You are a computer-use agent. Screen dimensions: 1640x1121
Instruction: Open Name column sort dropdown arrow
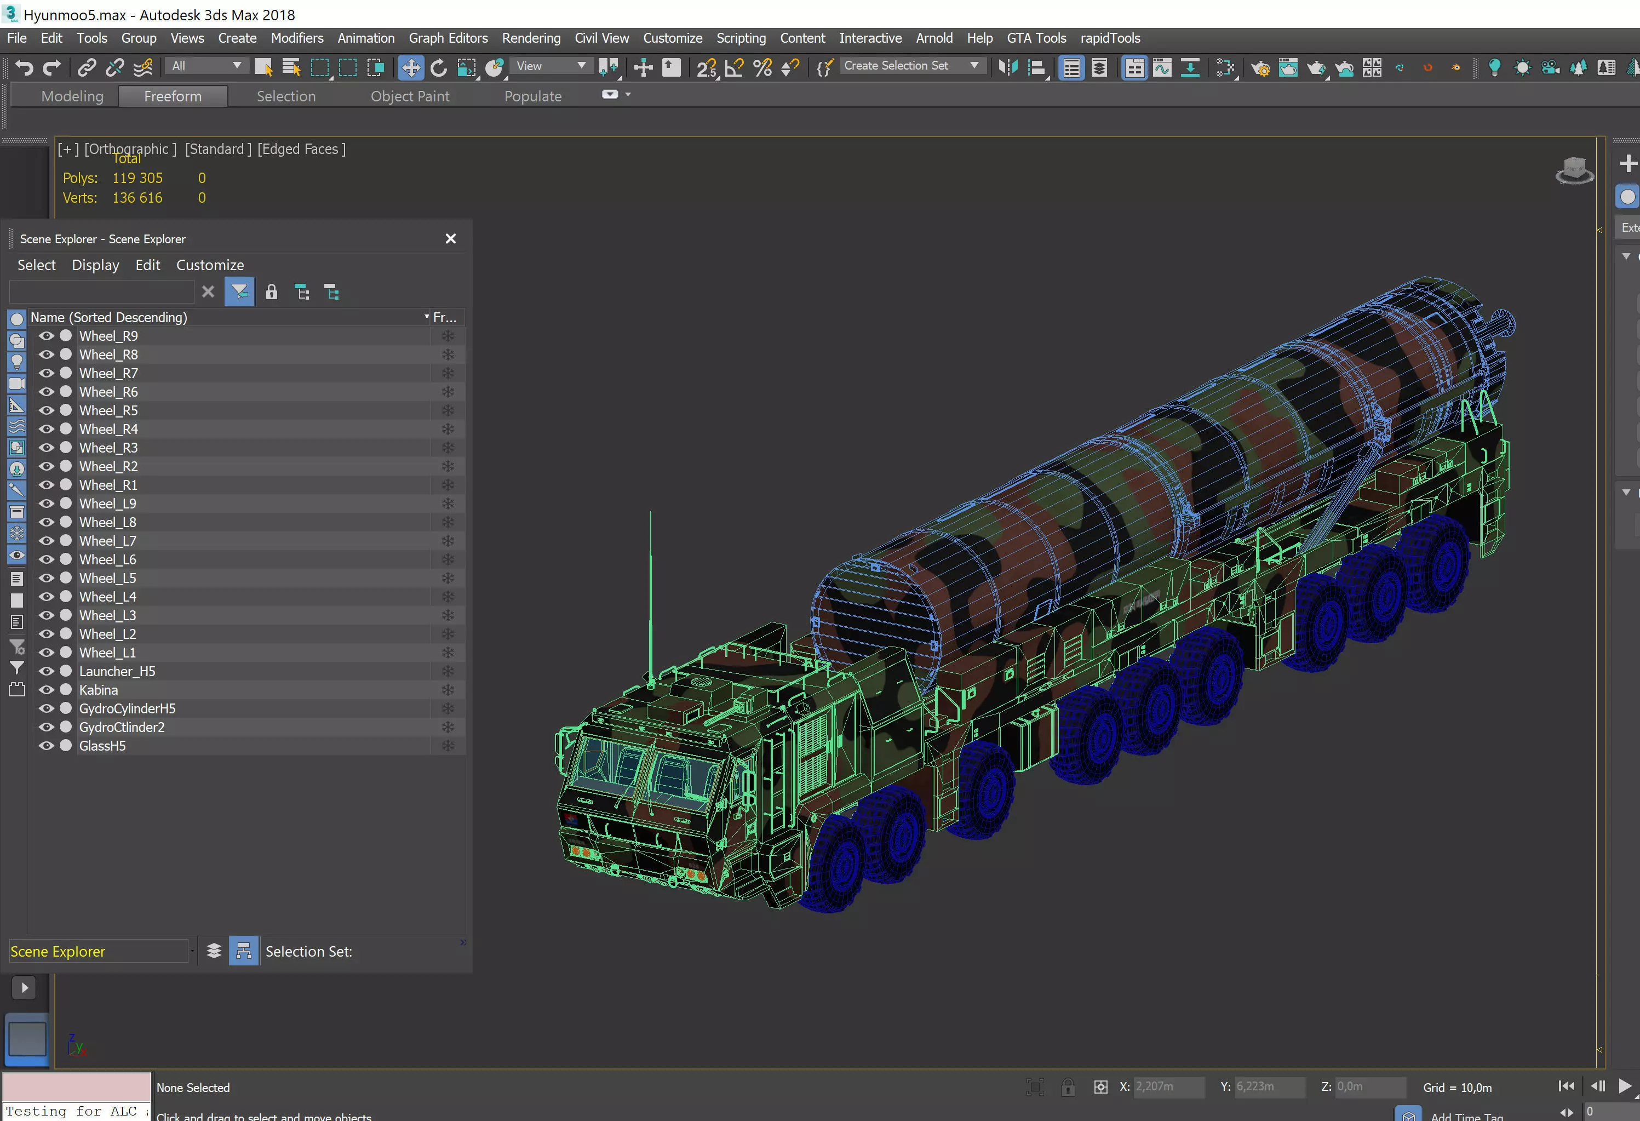click(426, 317)
